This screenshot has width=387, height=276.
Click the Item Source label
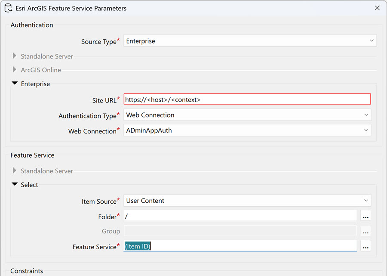click(99, 202)
